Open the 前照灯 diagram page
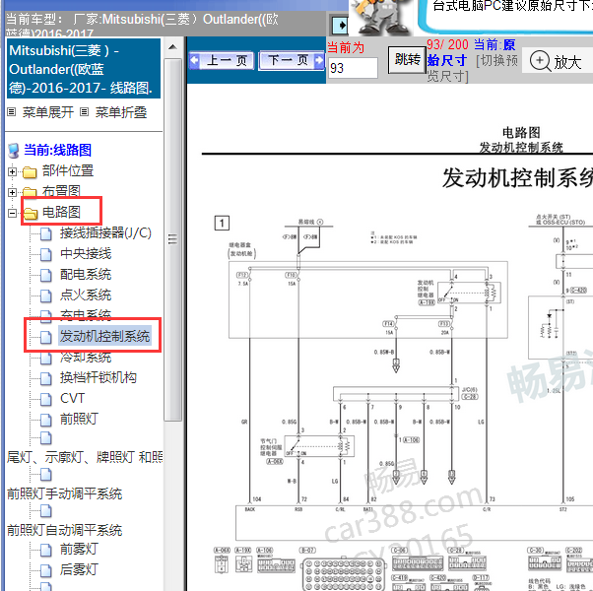This screenshot has height=591, width=593. click(79, 419)
